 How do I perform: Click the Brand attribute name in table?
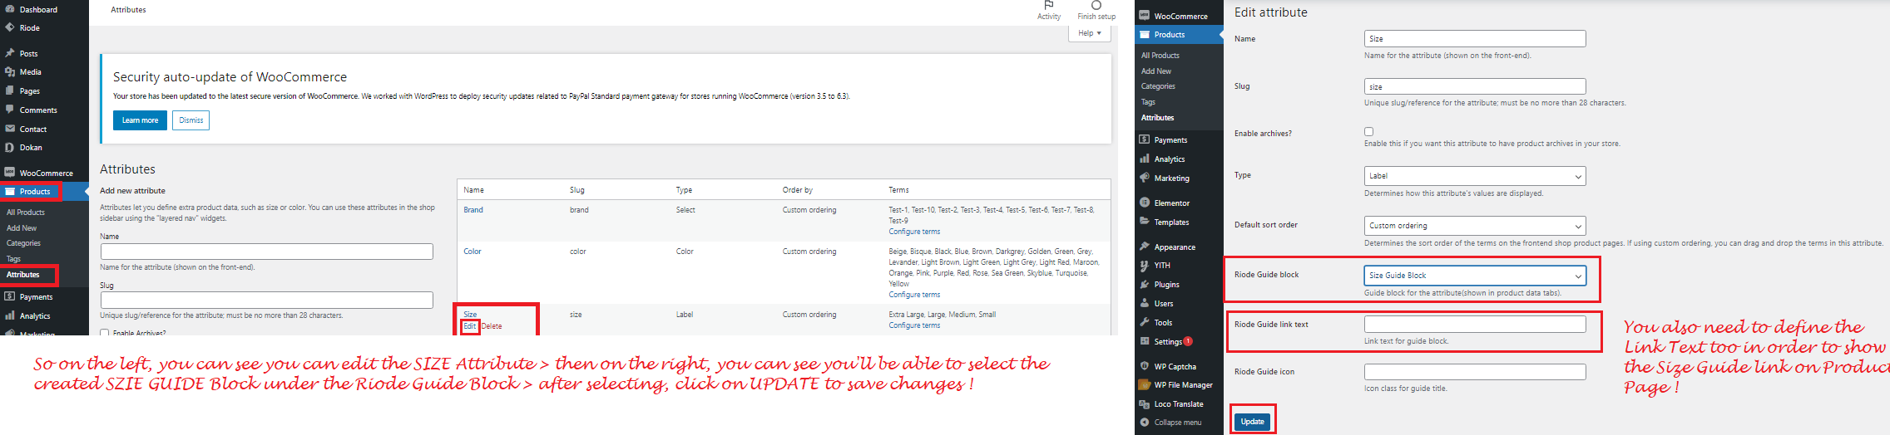click(473, 210)
